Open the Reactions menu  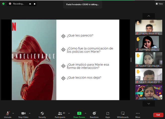click(94, 115)
